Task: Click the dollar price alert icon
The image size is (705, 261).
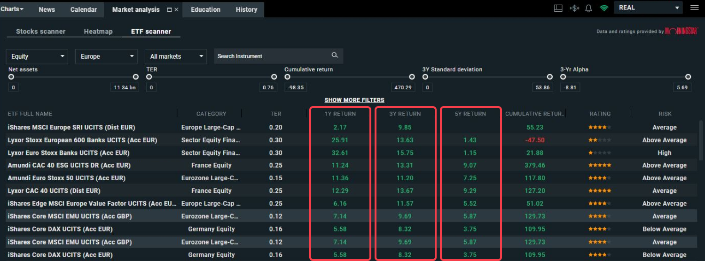Action: click(x=574, y=8)
